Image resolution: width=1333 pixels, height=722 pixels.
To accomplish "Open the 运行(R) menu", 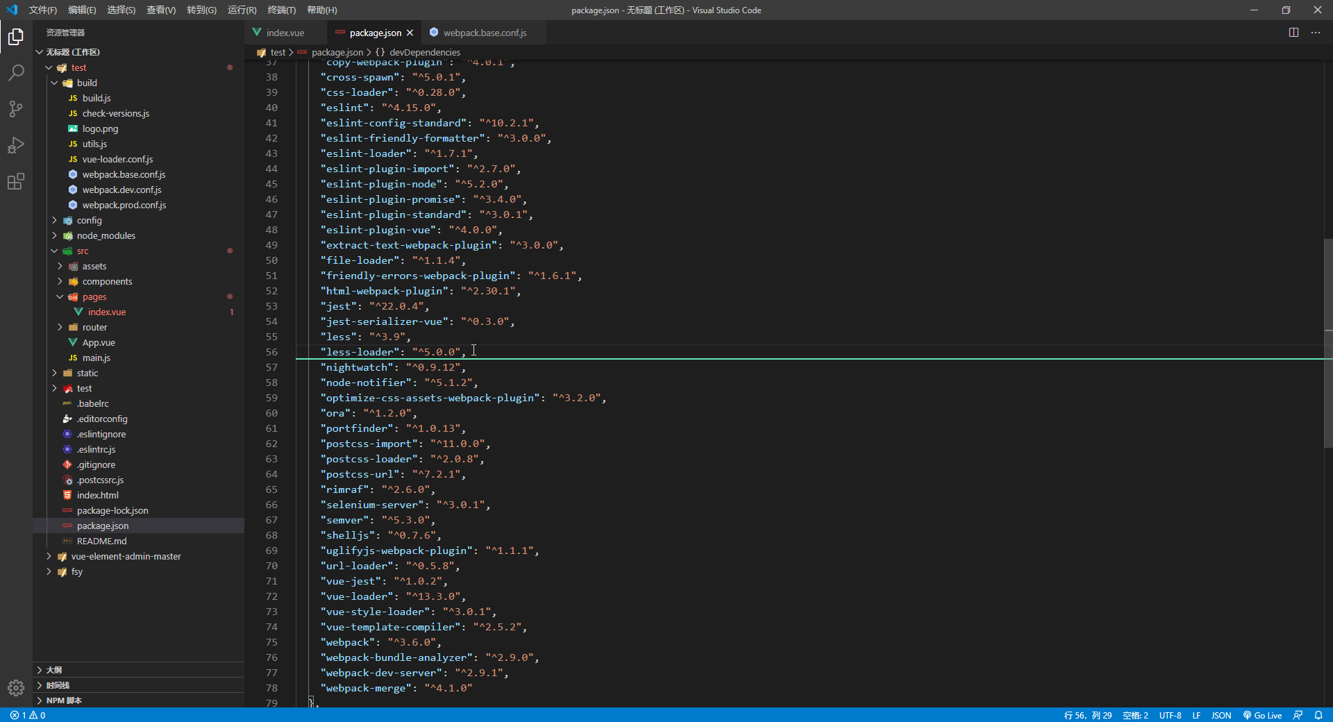I will (x=242, y=10).
